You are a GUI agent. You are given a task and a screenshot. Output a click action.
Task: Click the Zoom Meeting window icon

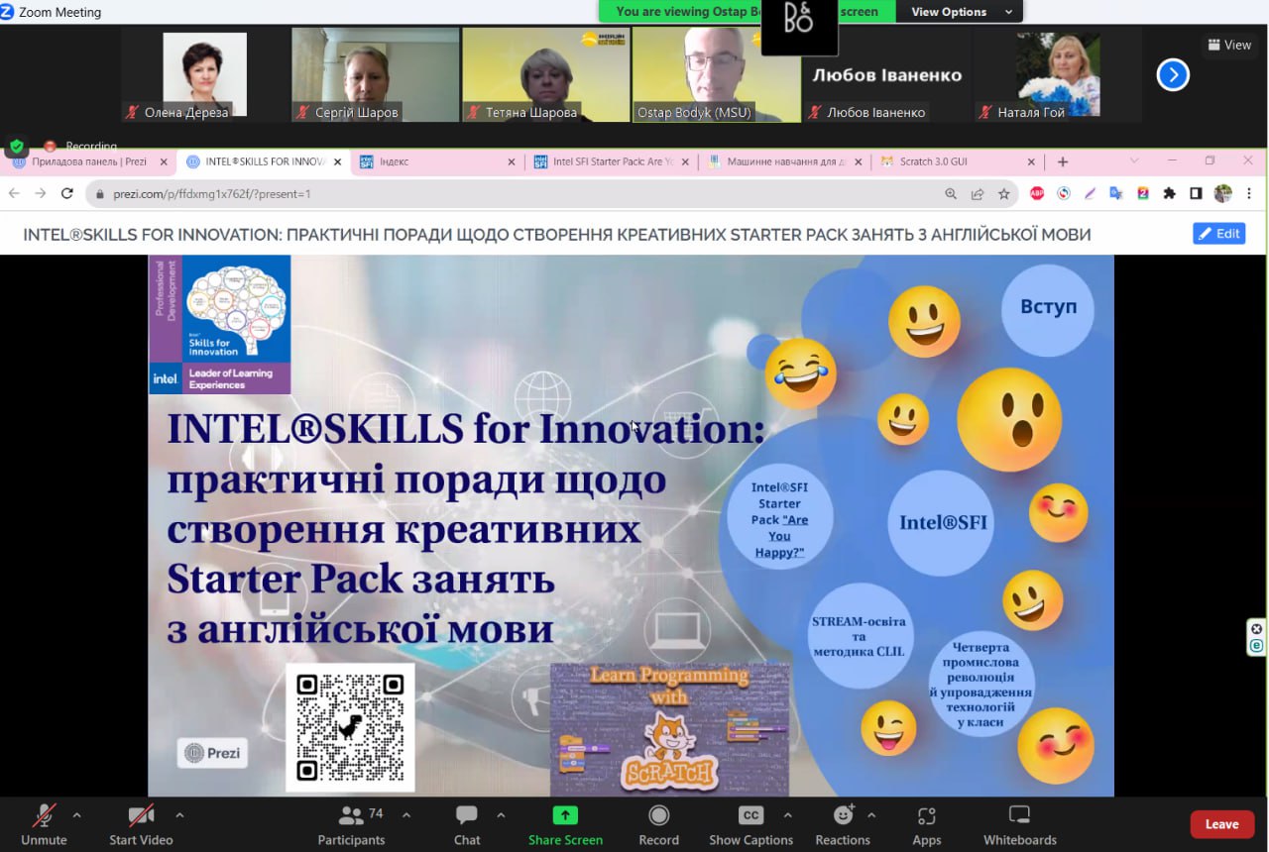pyautogui.click(x=8, y=12)
